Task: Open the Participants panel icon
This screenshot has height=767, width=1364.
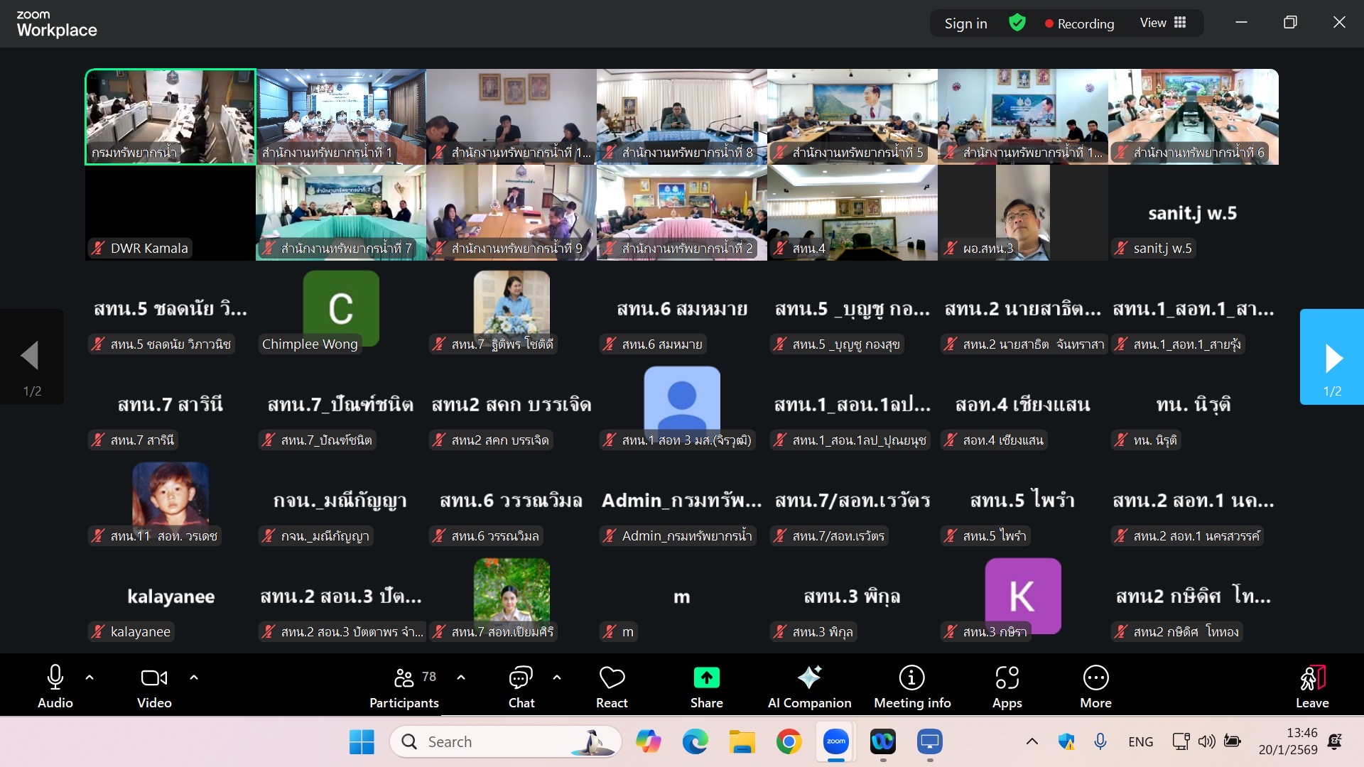Action: pyautogui.click(x=404, y=678)
